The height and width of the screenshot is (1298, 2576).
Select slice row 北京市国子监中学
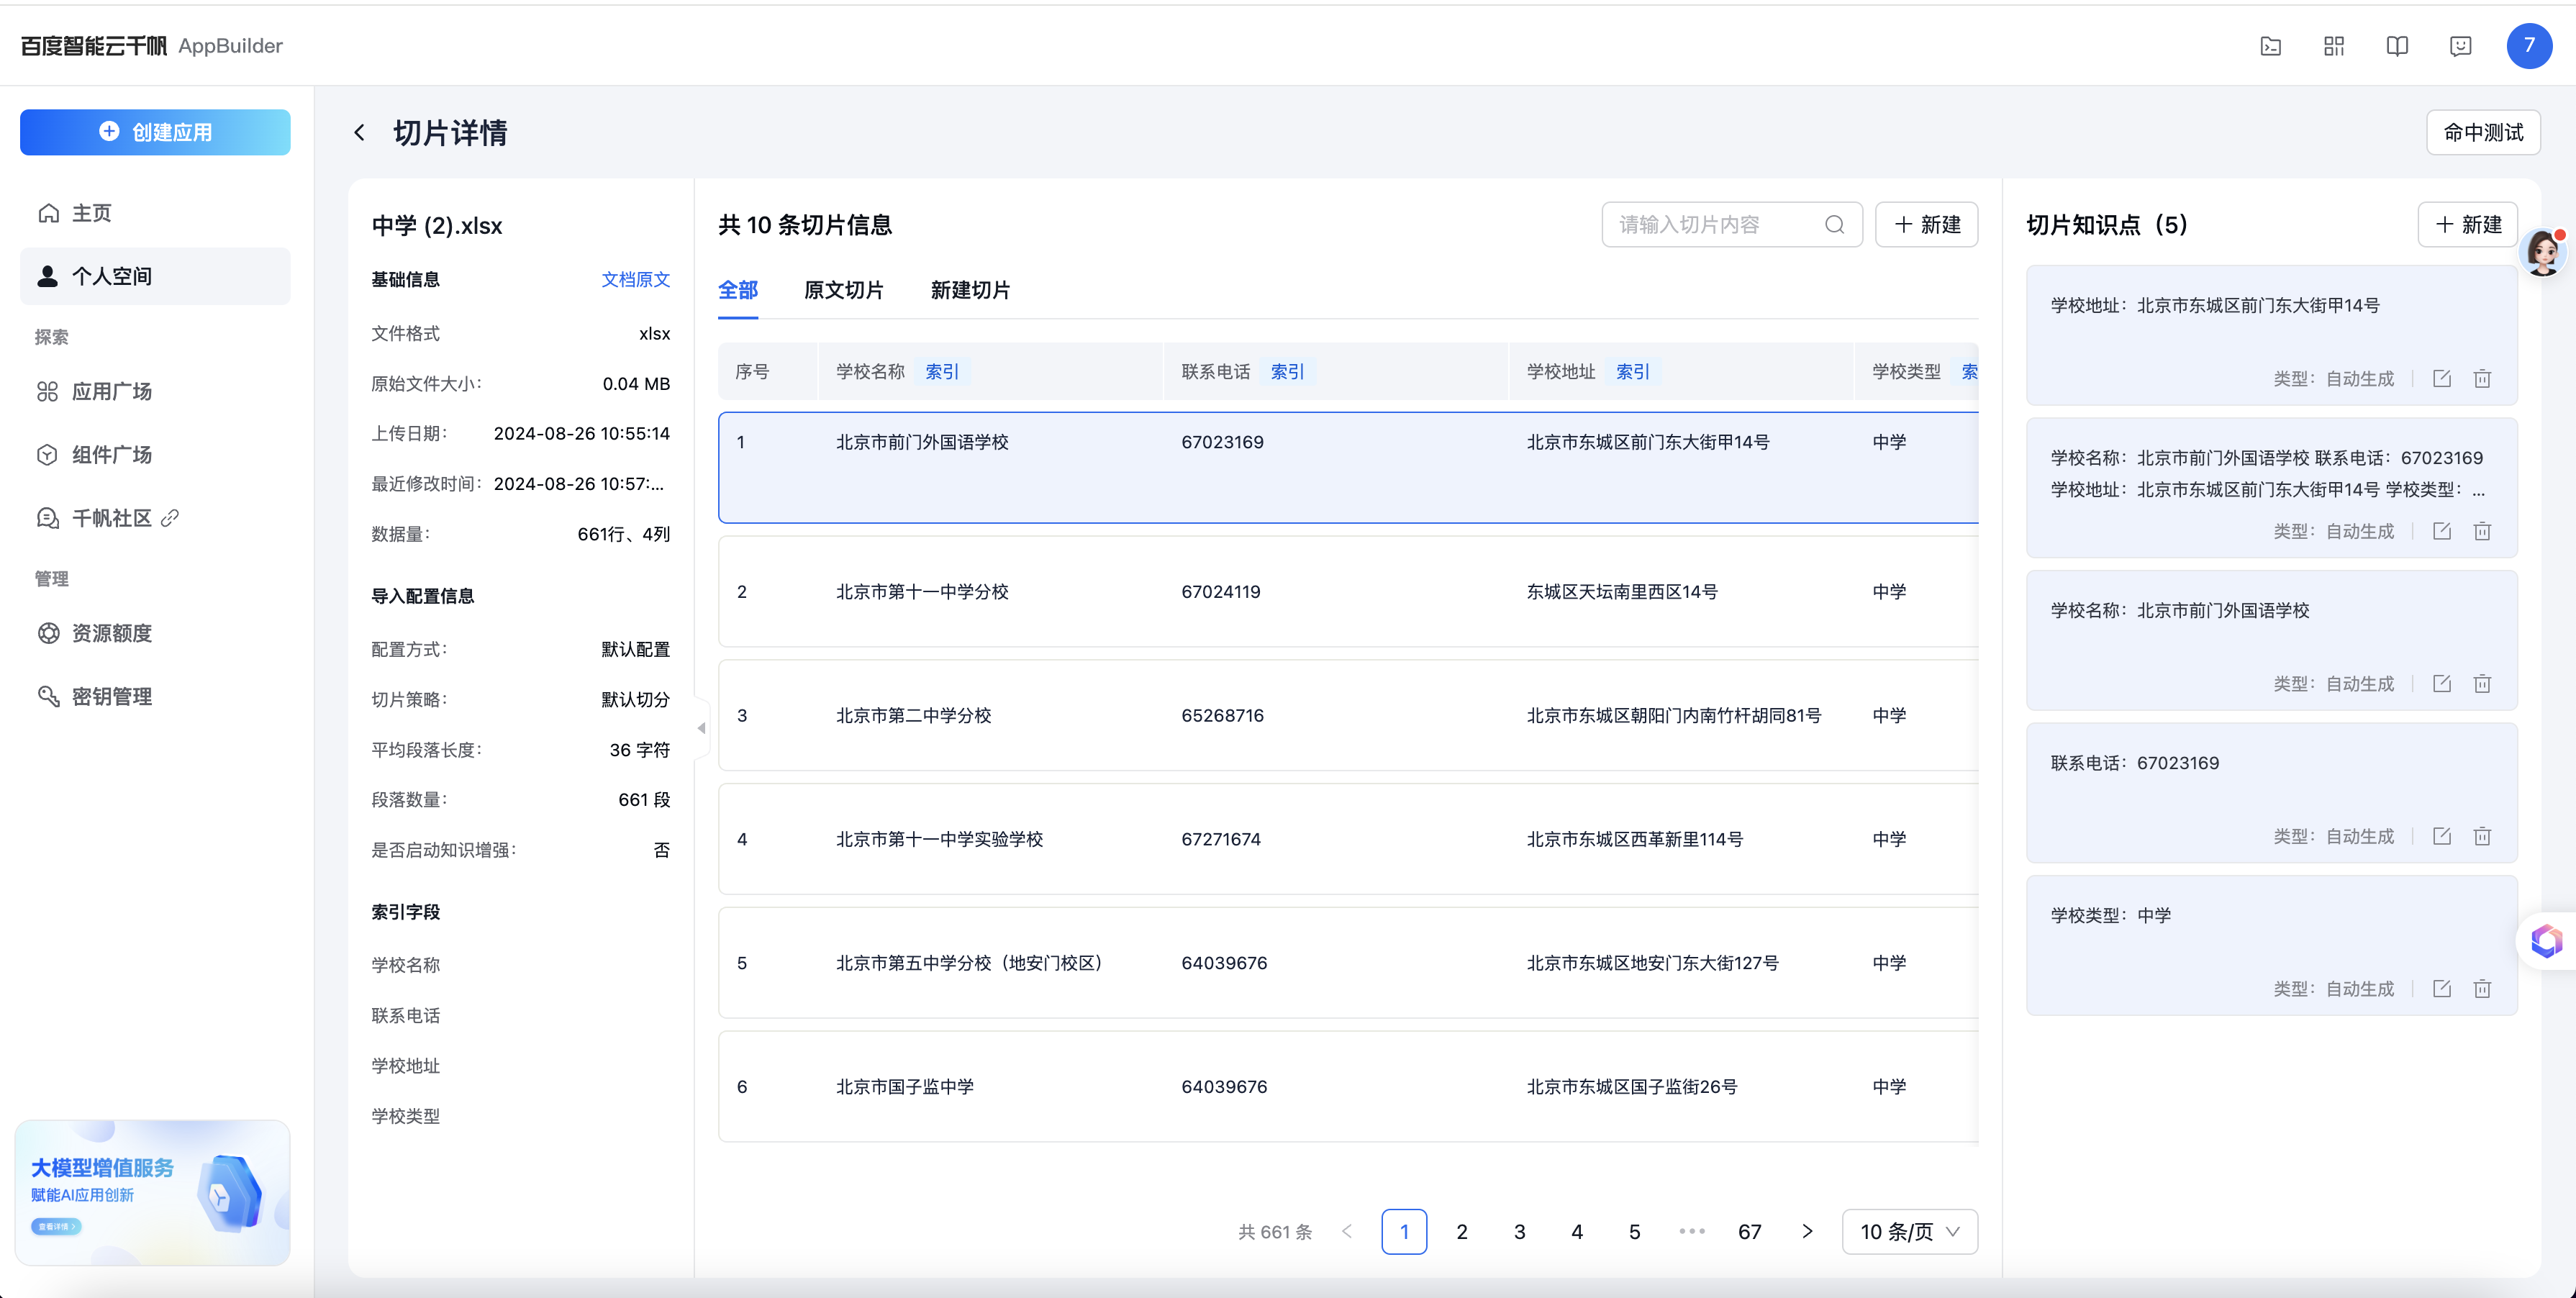[1348, 1087]
